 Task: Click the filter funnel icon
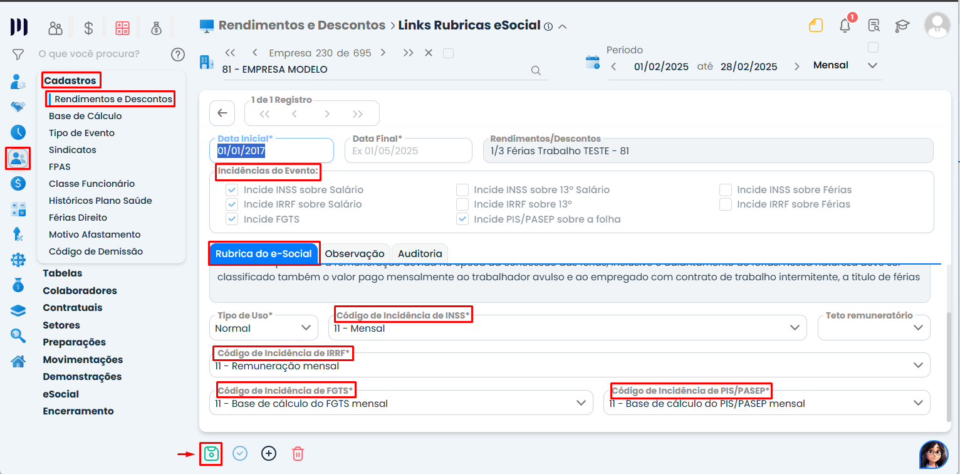(18, 55)
